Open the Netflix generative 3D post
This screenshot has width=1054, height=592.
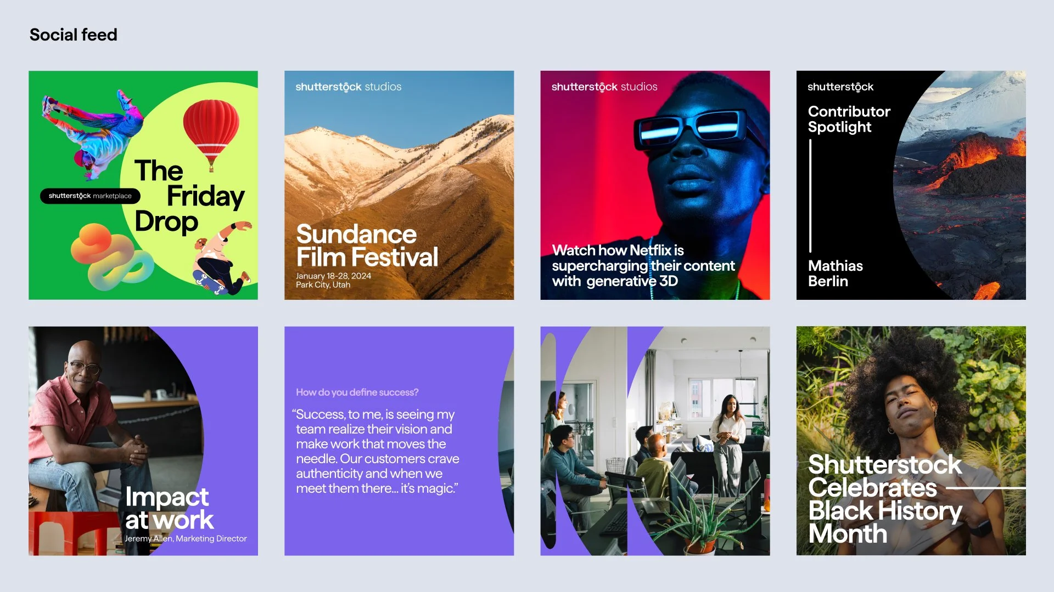pos(655,185)
